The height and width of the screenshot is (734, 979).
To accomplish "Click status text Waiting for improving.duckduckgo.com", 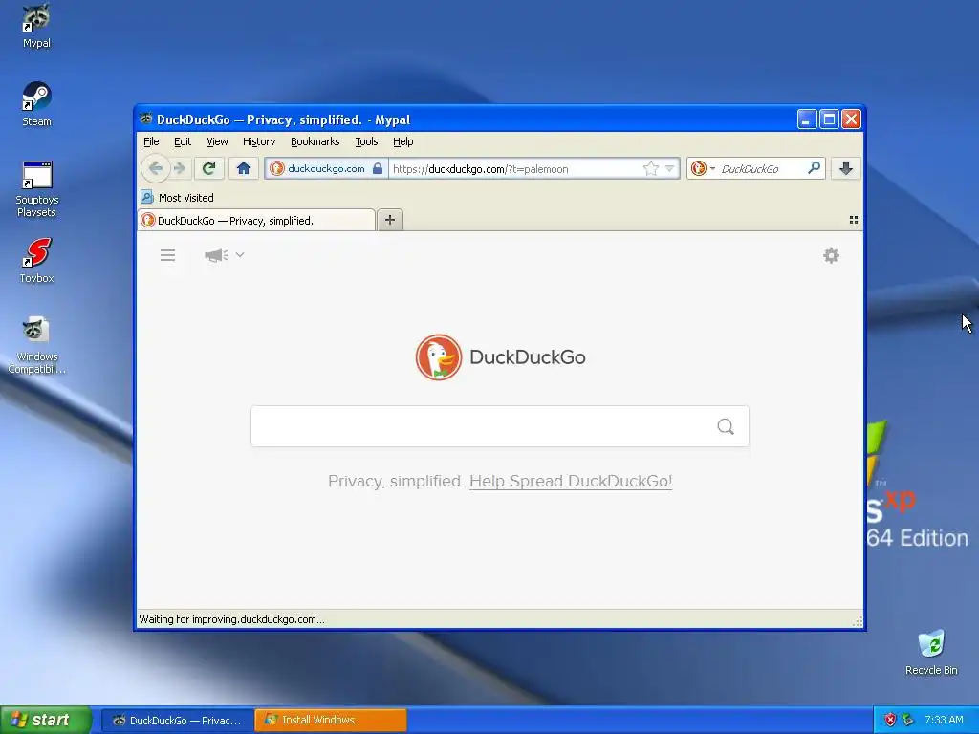I will 231,619.
